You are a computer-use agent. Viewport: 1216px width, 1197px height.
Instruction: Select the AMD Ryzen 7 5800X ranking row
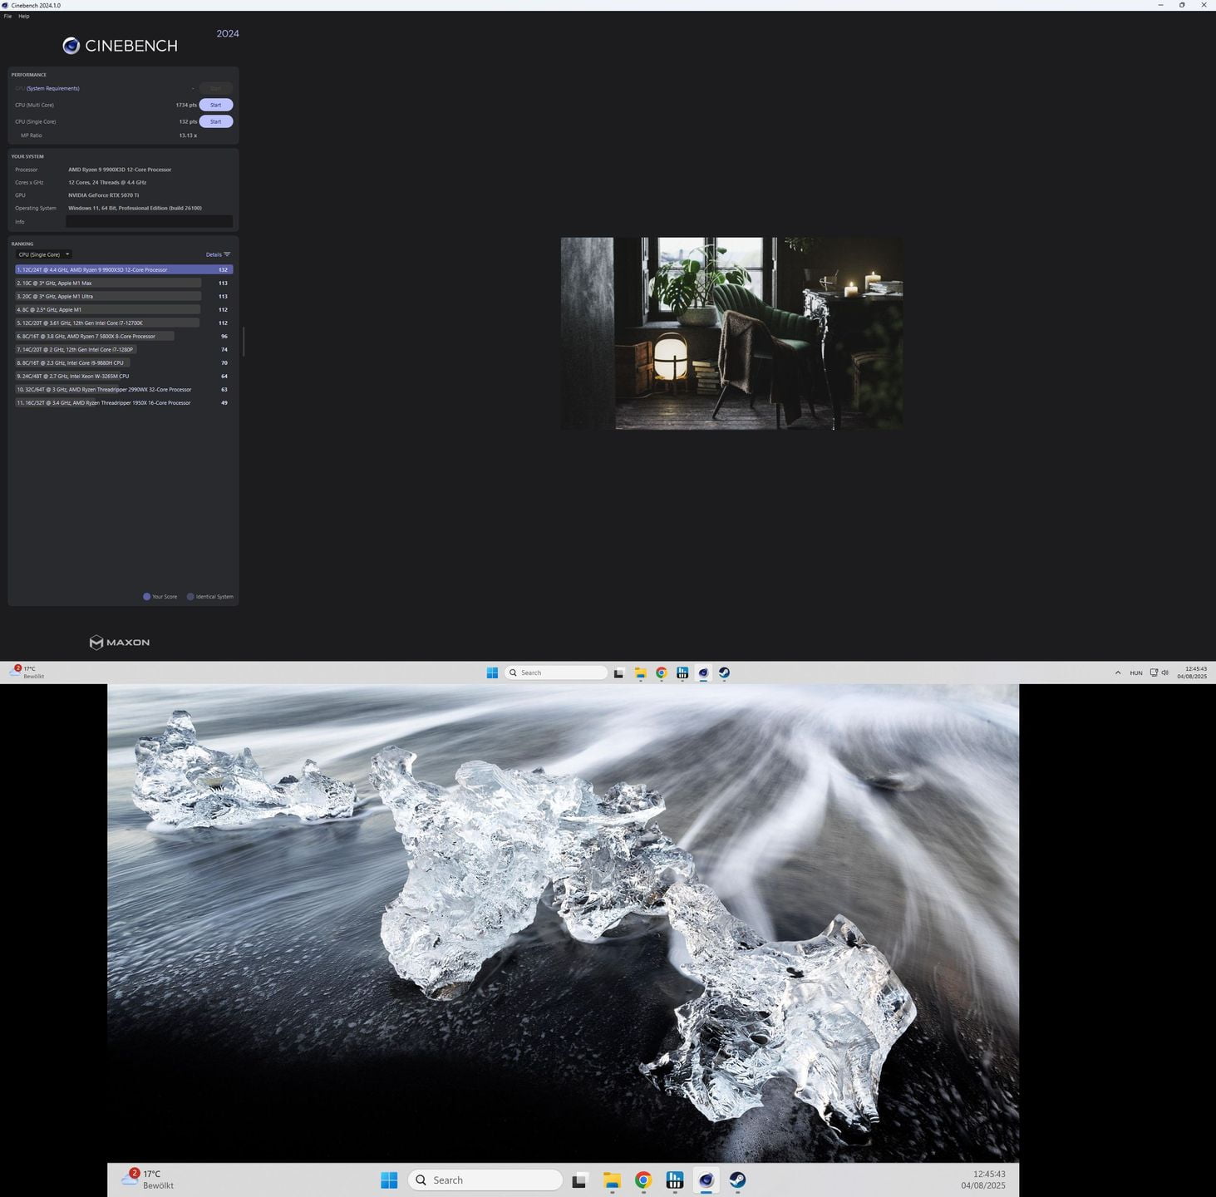tap(124, 336)
